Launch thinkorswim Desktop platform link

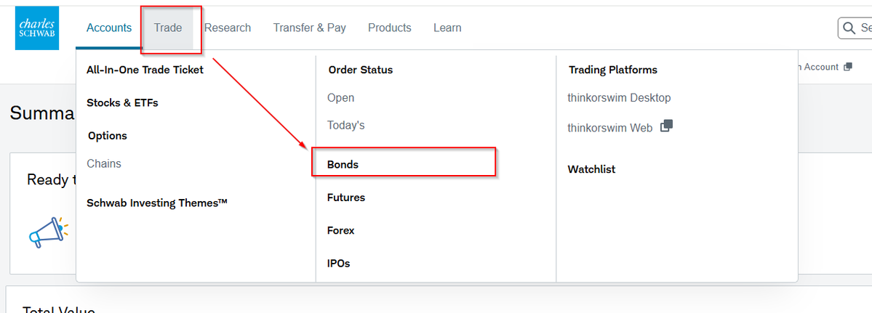[x=619, y=97]
